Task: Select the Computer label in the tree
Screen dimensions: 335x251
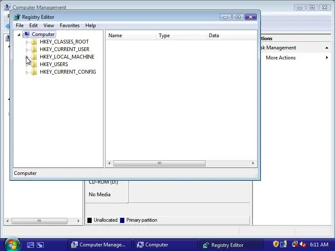Action: (x=43, y=34)
